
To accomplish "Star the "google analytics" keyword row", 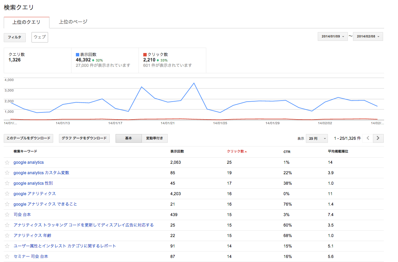I will tap(7, 162).
